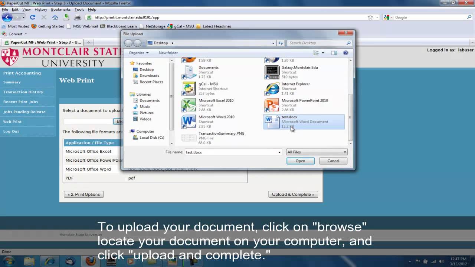Expand the Desktop breadcrumb arrow
This screenshot has height=267, width=475.
click(172, 43)
